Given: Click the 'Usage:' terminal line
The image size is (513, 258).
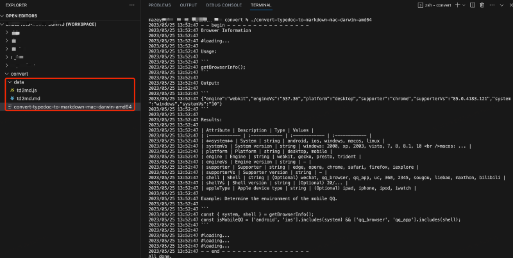Looking at the screenshot, I should [x=209, y=51].
